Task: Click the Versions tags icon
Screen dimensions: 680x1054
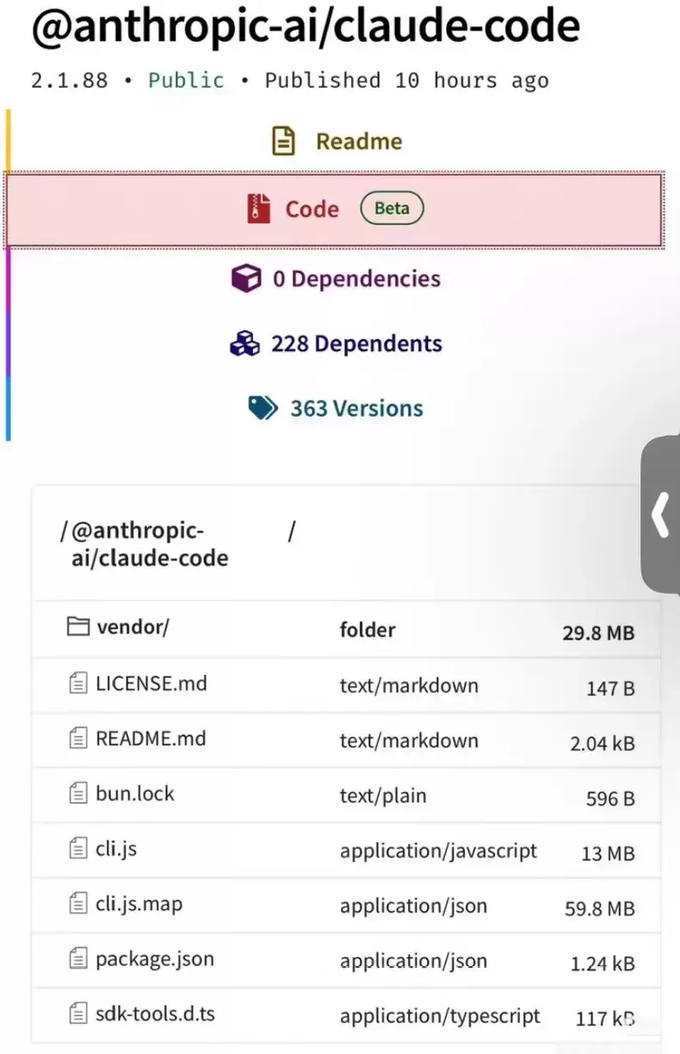Action: (263, 408)
